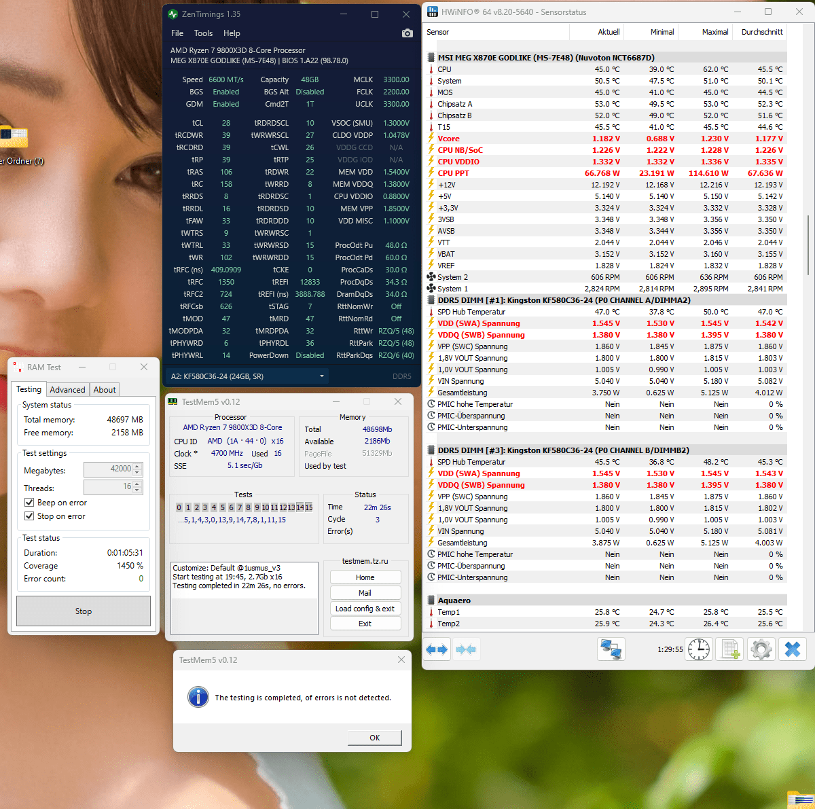Click the 'testmem.tz.ru' label in TestMem5
The width and height of the screenshot is (815, 809).
tap(365, 561)
